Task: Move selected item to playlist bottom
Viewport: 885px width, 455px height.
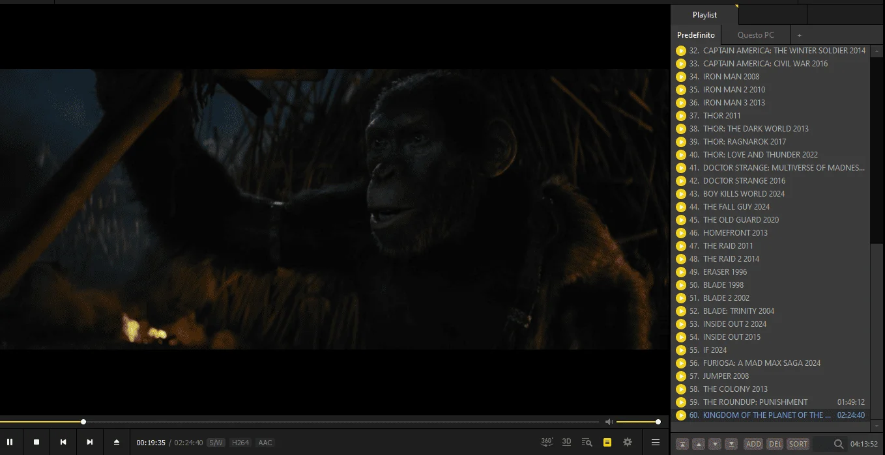Action: coord(731,444)
